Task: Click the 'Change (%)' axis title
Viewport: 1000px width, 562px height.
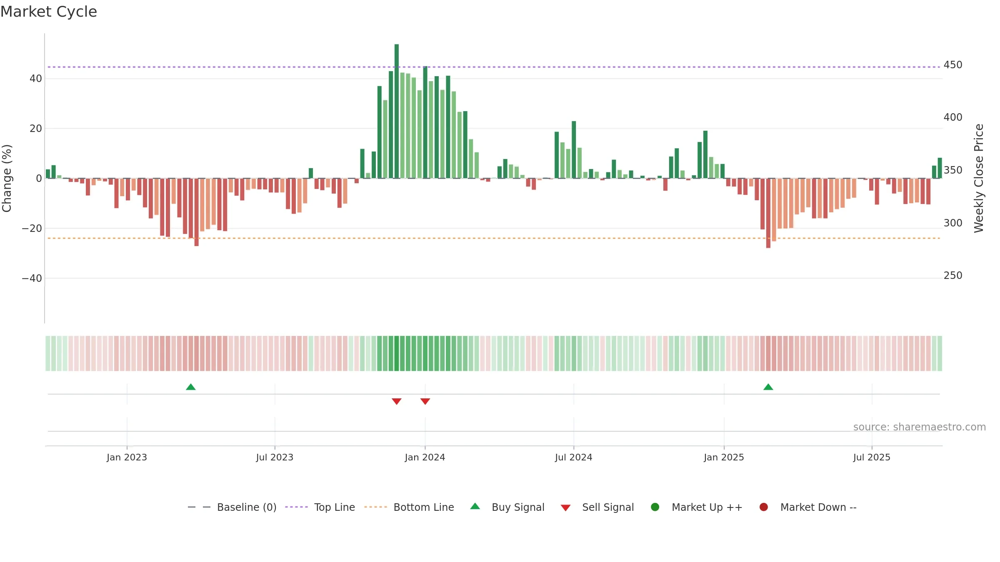Action: (7, 178)
